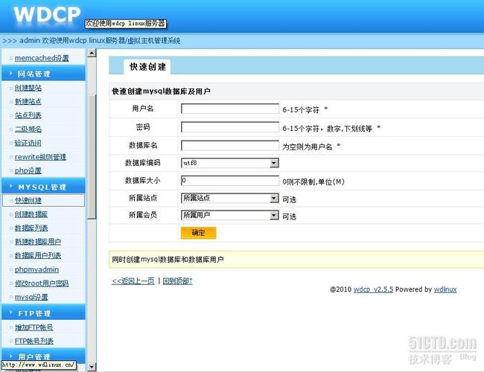Focus the 密码 input field
The image size is (484, 372).
pyautogui.click(x=230, y=127)
